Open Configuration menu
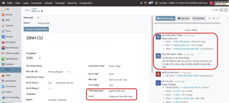Screen dimensions: 229x103 click(x=86, y=3)
